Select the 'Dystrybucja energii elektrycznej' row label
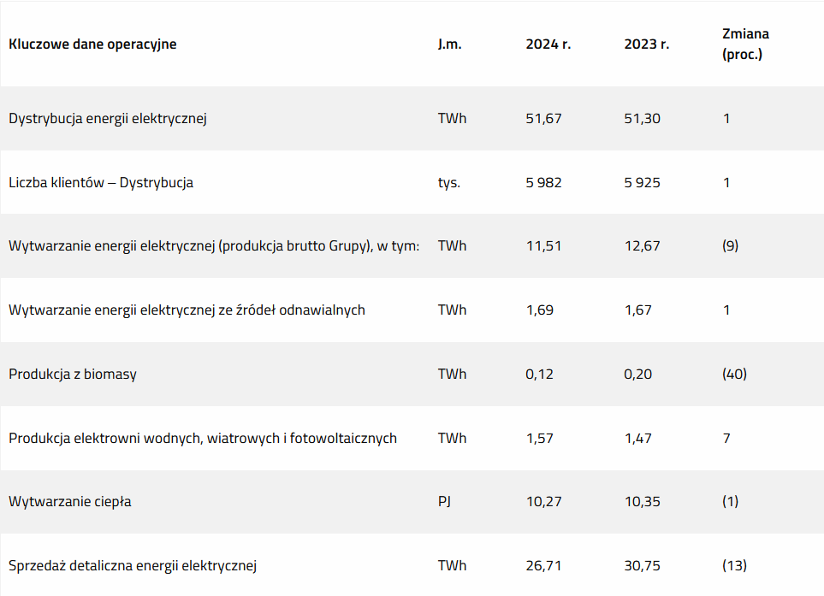 point(108,119)
